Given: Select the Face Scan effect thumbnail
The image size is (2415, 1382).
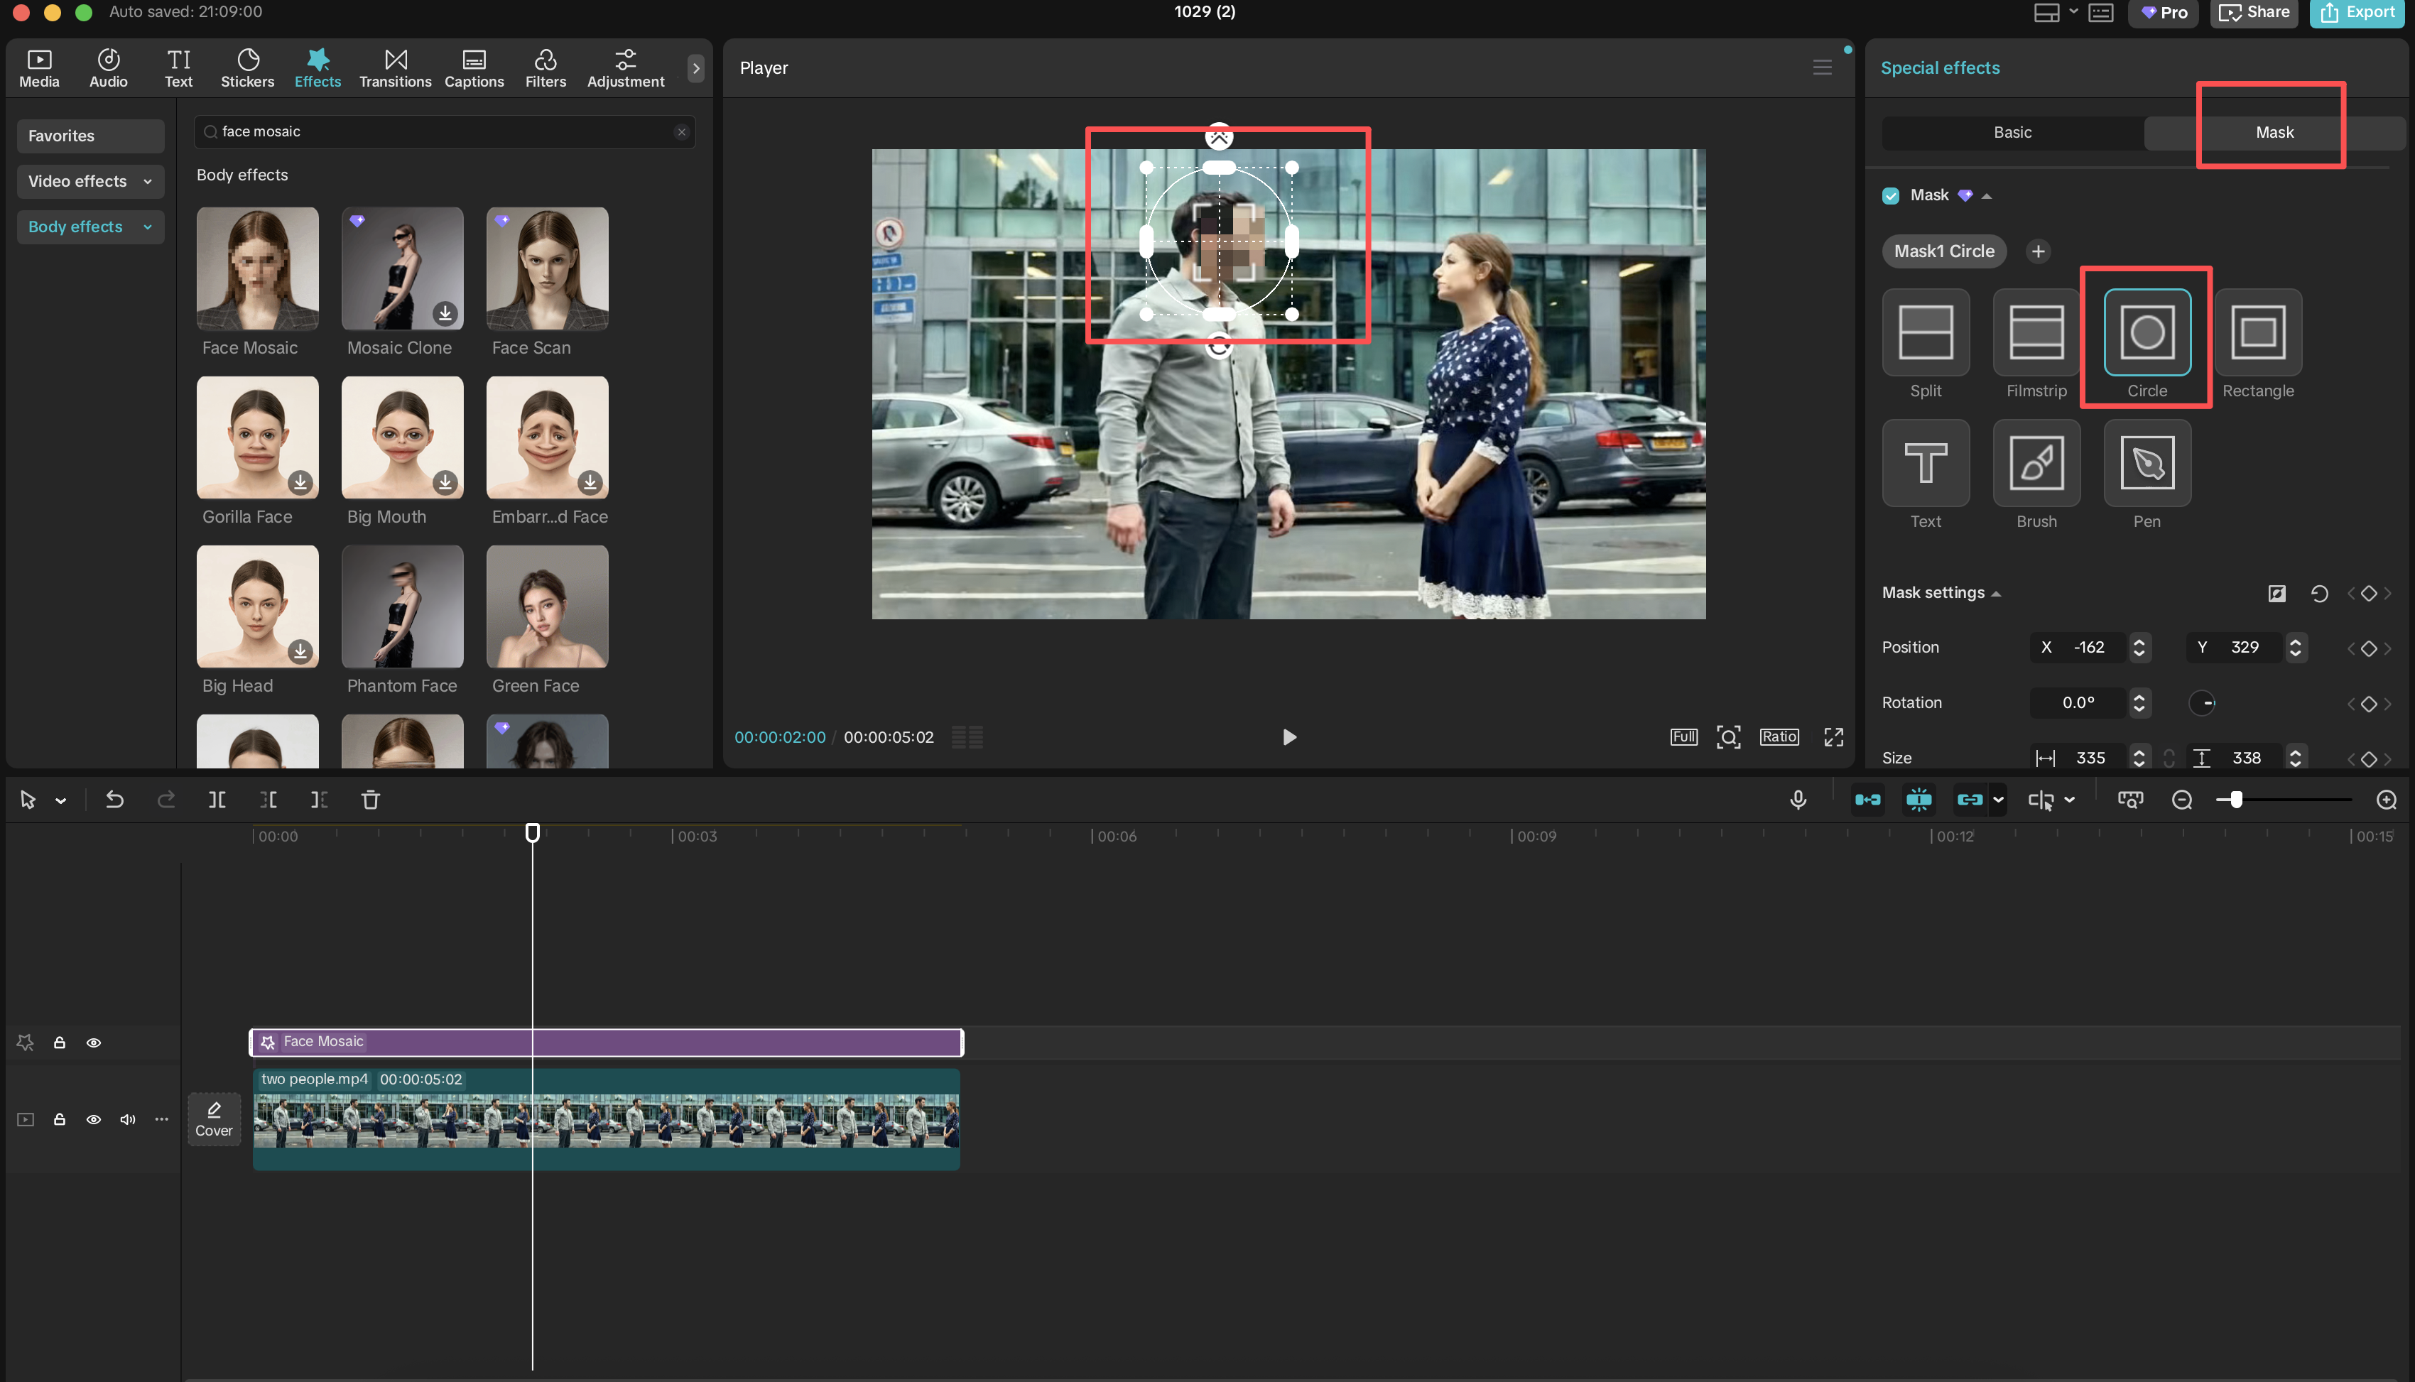Looking at the screenshot, I should [547, 268].
